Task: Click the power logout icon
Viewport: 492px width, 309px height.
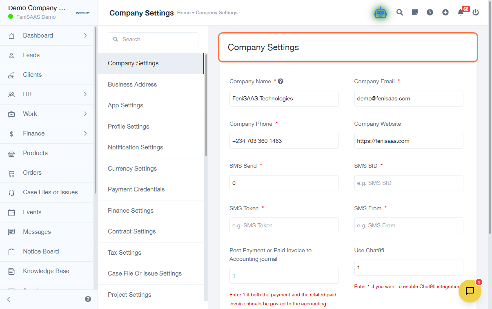Action: pos(476,13)
